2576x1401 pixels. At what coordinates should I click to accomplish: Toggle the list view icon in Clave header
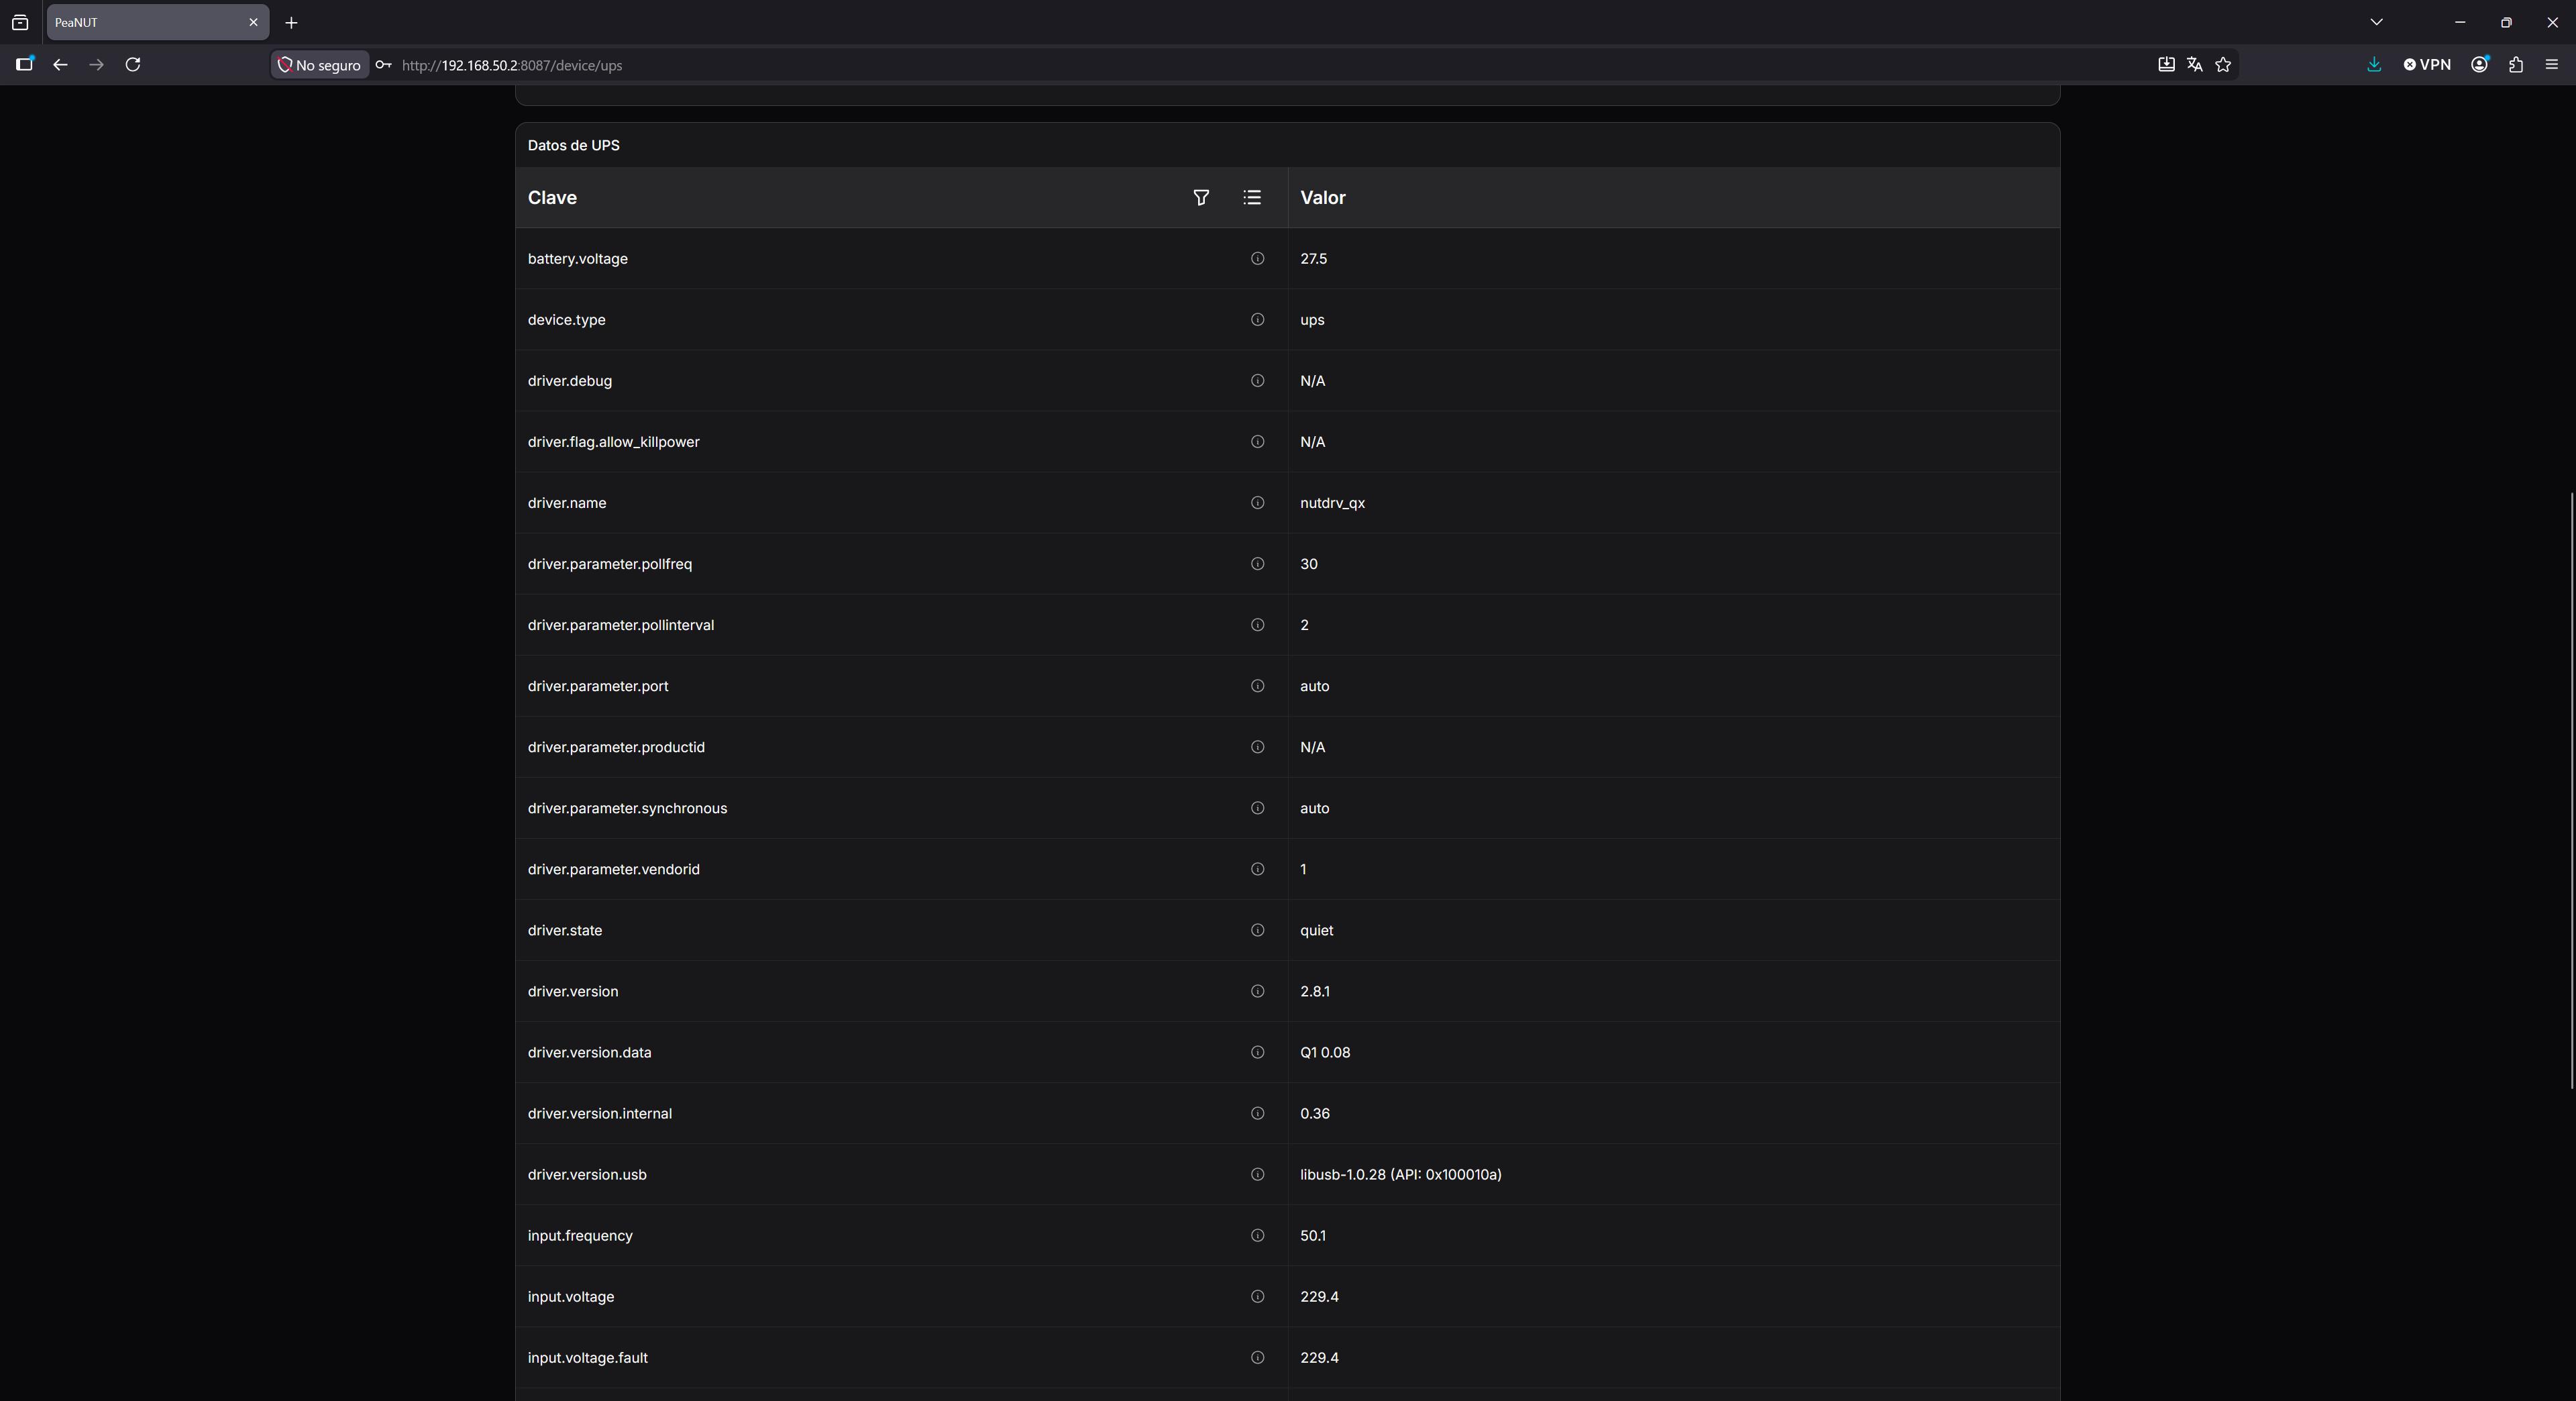pos(1252,198)
